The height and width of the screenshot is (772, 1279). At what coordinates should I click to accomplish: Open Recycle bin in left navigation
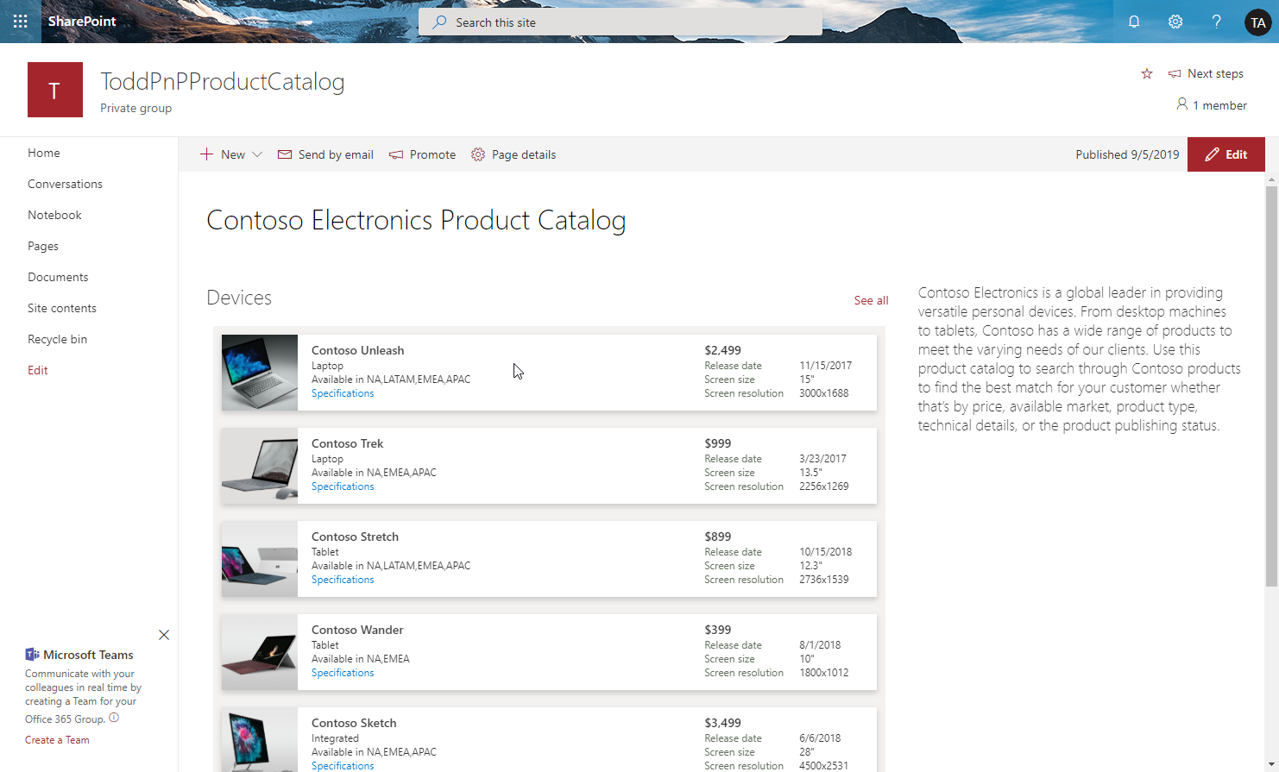(x=57, y=339)
